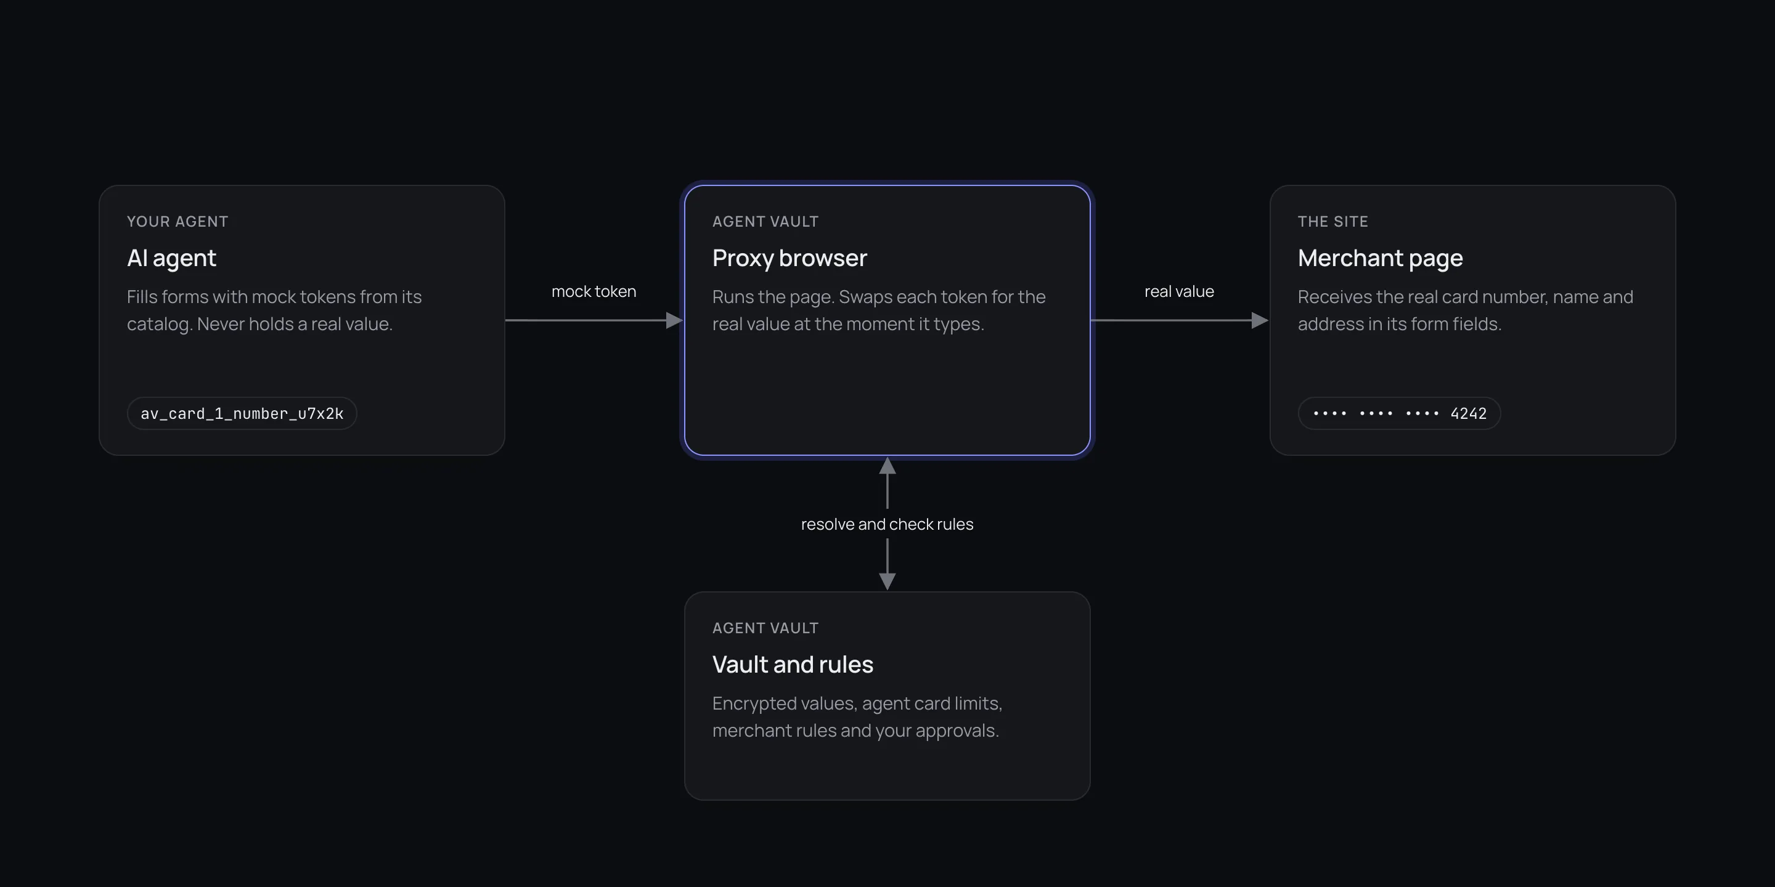Viewport: 1775px width, 887px height.
Task: Click the 'Fills forms with mock tokens' description
Action: point(274,310)
